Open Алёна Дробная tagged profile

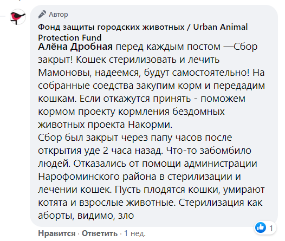click(x=75, y=47)
